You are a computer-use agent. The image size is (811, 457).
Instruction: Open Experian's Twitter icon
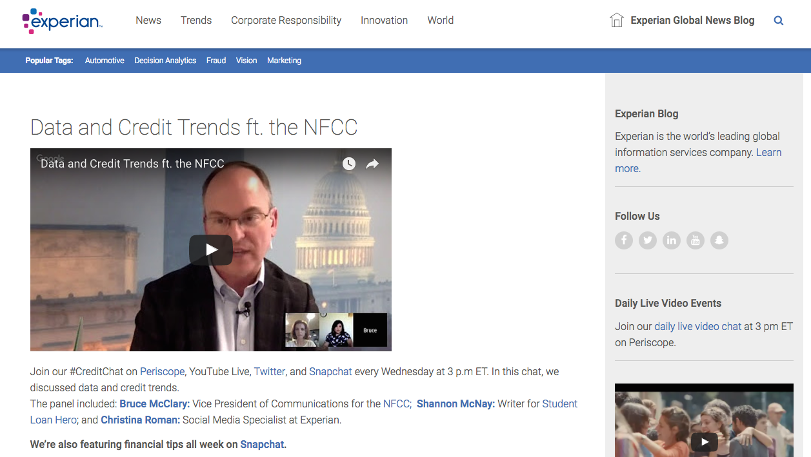click(x=648, y=240)
